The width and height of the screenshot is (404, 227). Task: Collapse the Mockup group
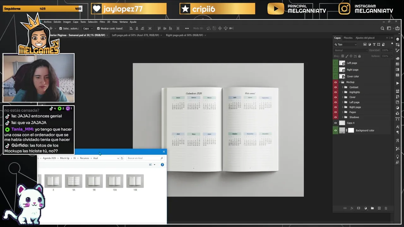click(x=339, y=82)
